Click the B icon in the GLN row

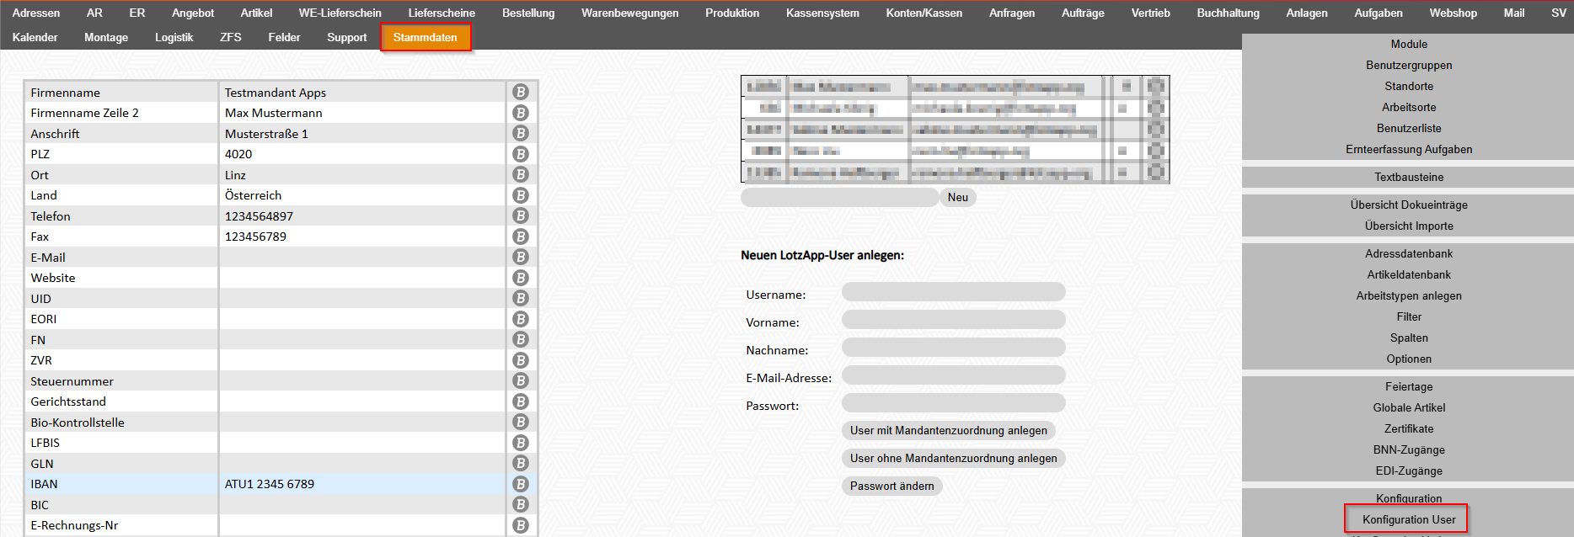click(521, 463)
